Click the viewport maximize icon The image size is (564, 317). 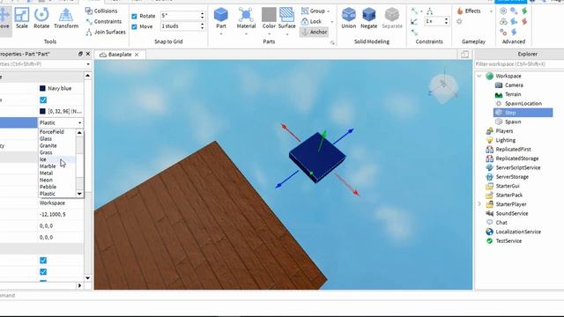(464, 55)
